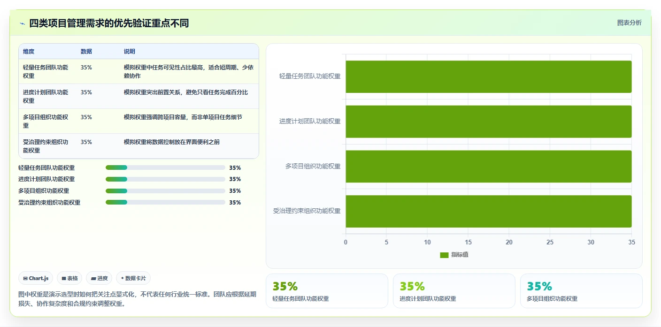Click the x-axis value 35
Viewport: 661px width, 327px height.
tap(631, 243)
